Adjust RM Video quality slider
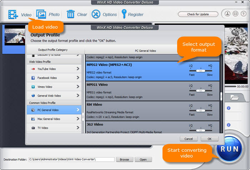The height and width of the screenshot is (170, 250). [201, 111]
